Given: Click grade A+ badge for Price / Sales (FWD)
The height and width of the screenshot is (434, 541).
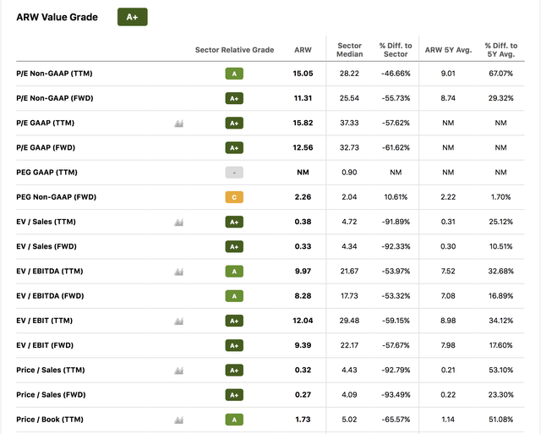Looking at the screenshot, I should click(234, 394).
